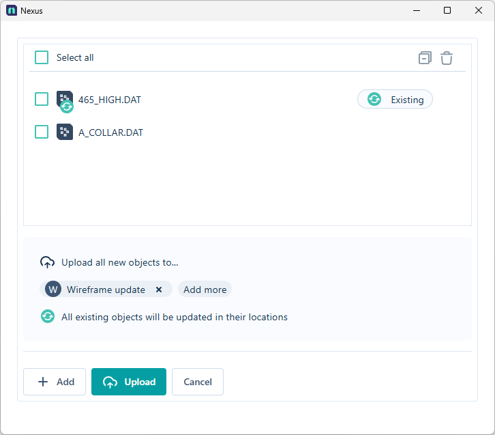Screen dimensions: 495x435
Task: Click the trash delete icon
Action: [x=447, y=58]
